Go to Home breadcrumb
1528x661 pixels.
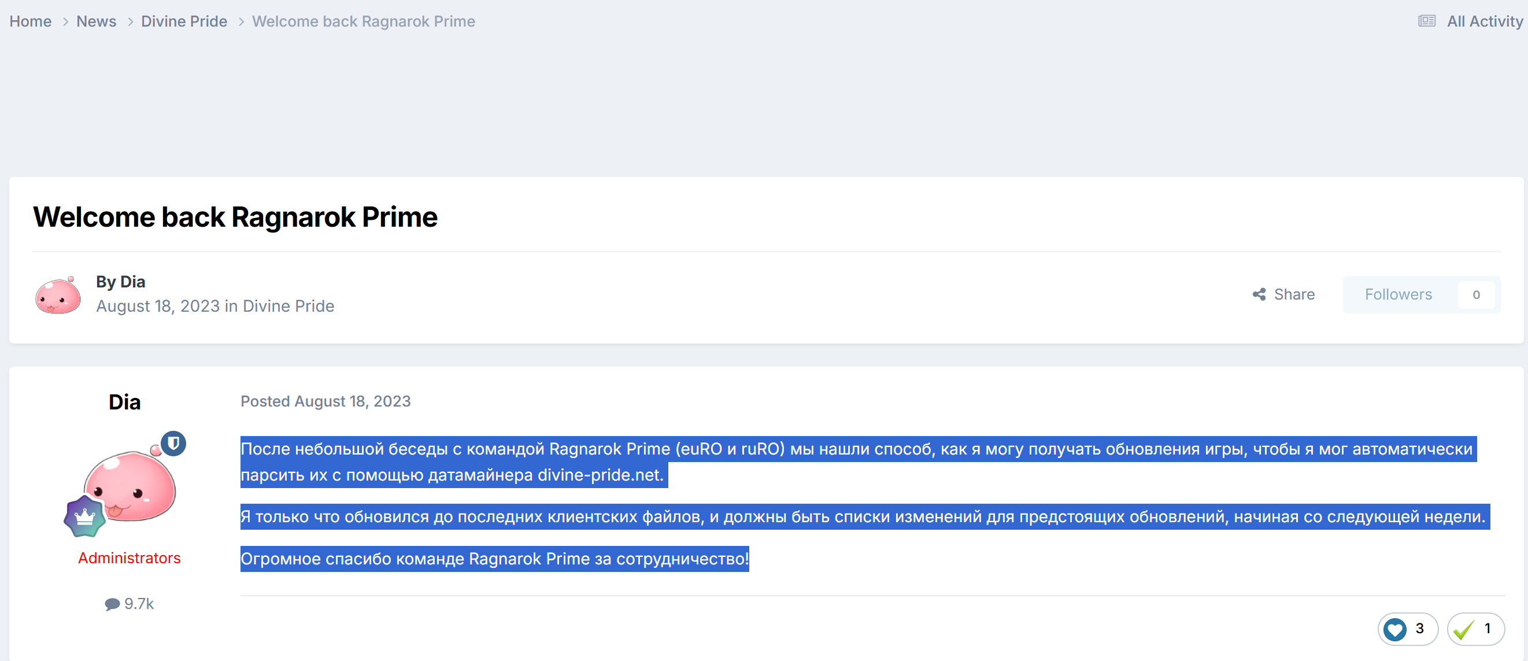point(30,21)
